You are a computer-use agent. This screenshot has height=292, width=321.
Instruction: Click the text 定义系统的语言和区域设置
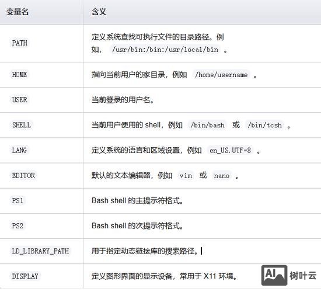tap(135, 150)
